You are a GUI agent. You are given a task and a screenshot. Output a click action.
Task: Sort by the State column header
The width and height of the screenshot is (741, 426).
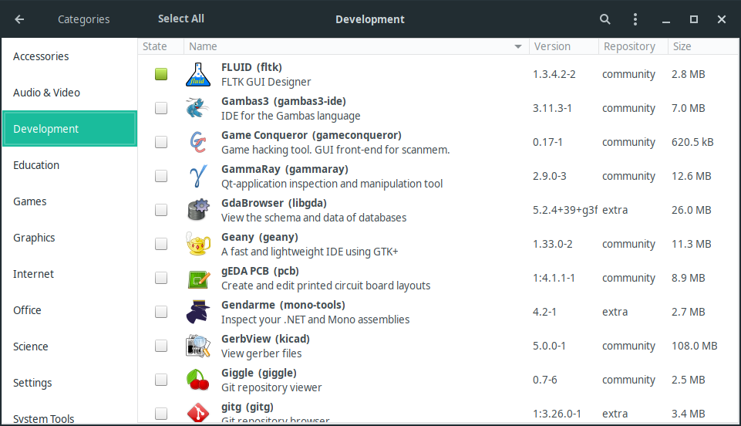[160, 46]
